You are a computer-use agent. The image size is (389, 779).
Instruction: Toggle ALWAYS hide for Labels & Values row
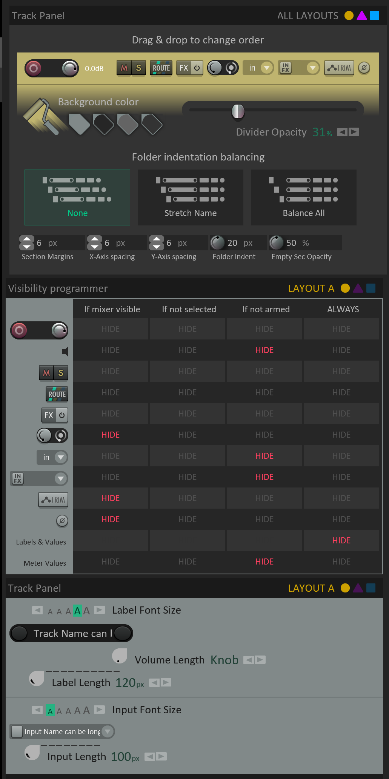pyautogui.click(x=341, y=541)
